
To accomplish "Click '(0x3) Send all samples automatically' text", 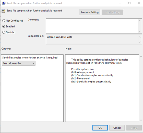I will click(91, 82).
